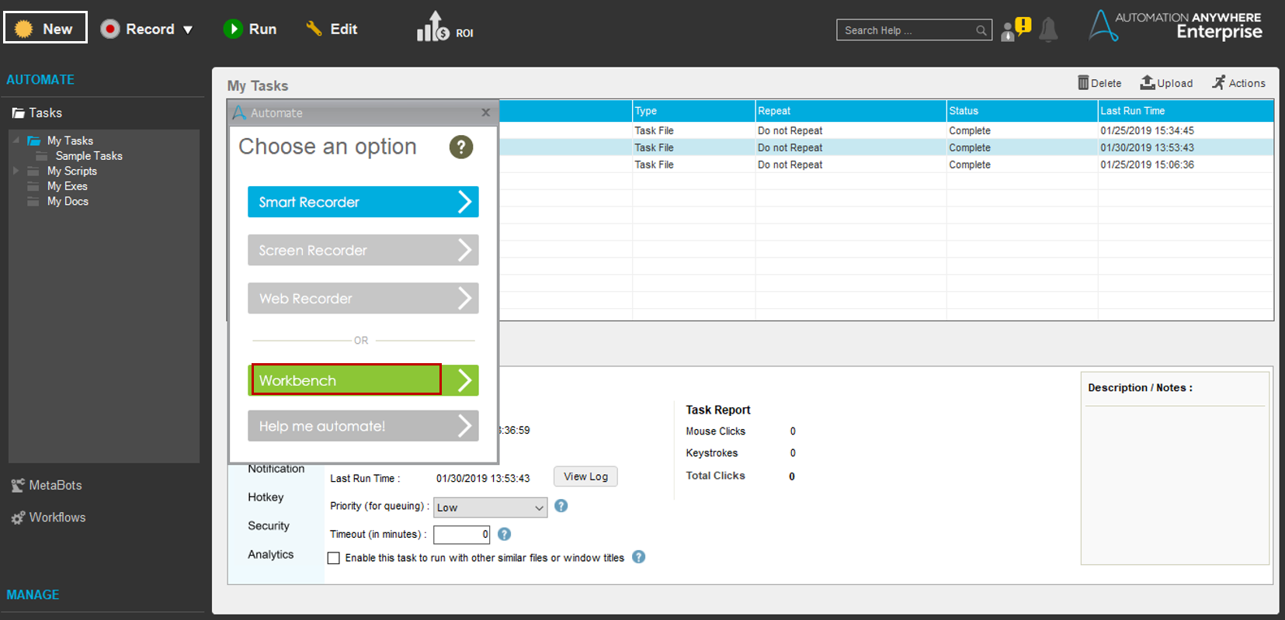Select task row run at 15:06:36
This screenshot has height=620, width=1285.
(x=886, y=165)
